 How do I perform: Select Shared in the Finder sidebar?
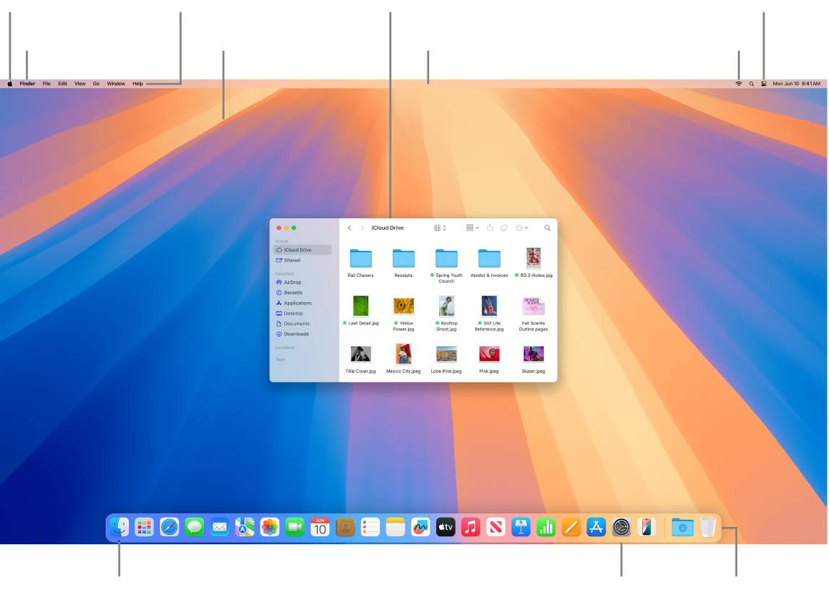(x=302, y=260)
